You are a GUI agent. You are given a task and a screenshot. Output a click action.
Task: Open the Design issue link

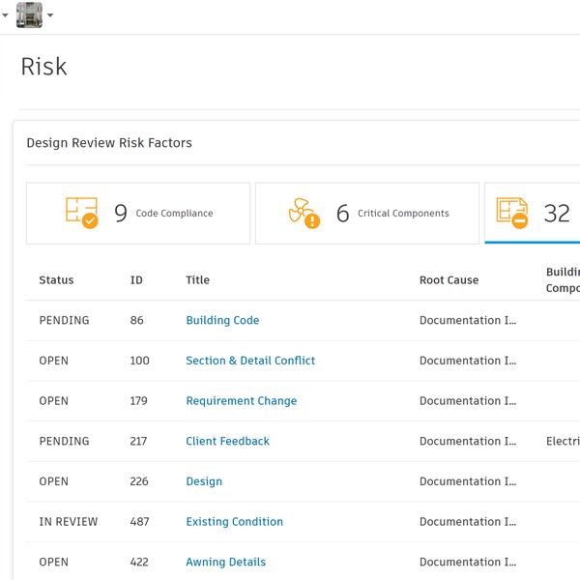coord(204,481)
